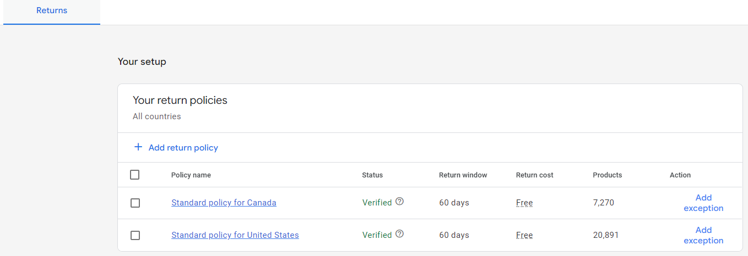Image resolution: width=748 pixels, height=256 pixels.
Task: Add exception to the United States policy
Action: point(703,235)
